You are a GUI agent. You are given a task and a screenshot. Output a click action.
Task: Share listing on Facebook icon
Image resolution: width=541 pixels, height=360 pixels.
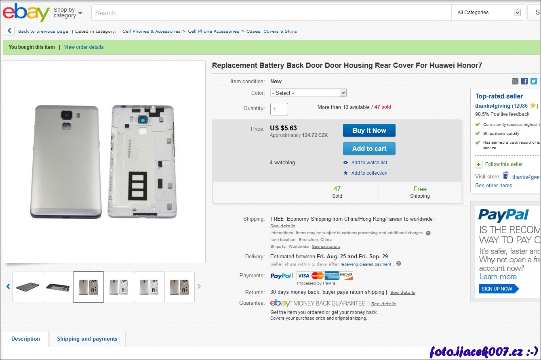pos(524,81)
